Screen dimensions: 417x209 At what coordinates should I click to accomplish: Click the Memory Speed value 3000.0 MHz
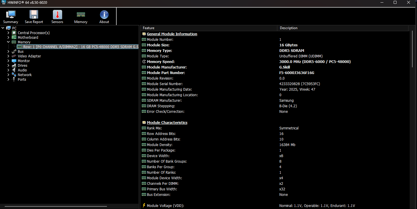point(315,62)
